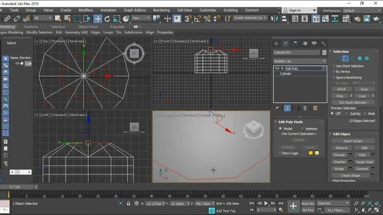
Task: Click the Unlink Selection tool
Action: pos(17,19)
